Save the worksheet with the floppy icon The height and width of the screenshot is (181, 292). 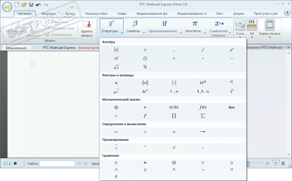(31, 5)
